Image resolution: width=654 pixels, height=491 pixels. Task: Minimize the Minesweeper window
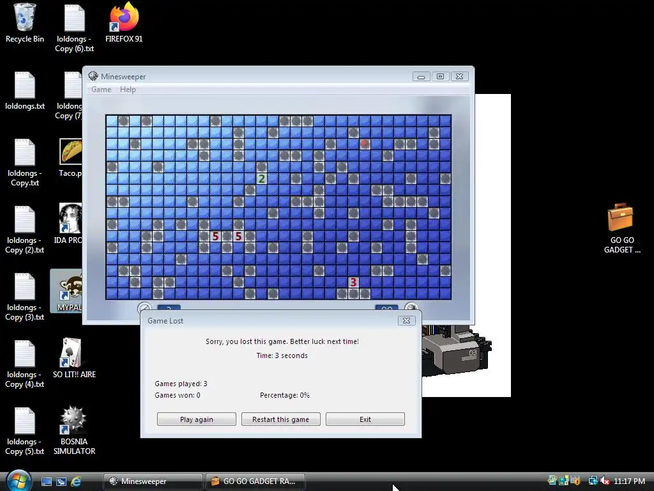[x=422, y=77]
